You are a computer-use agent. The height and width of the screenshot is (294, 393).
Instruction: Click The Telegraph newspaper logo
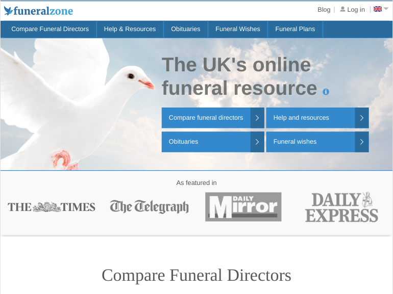coord(149,206)
